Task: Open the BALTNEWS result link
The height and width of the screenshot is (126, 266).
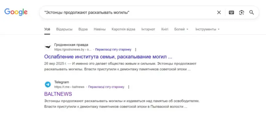Action: click(58, 94)
